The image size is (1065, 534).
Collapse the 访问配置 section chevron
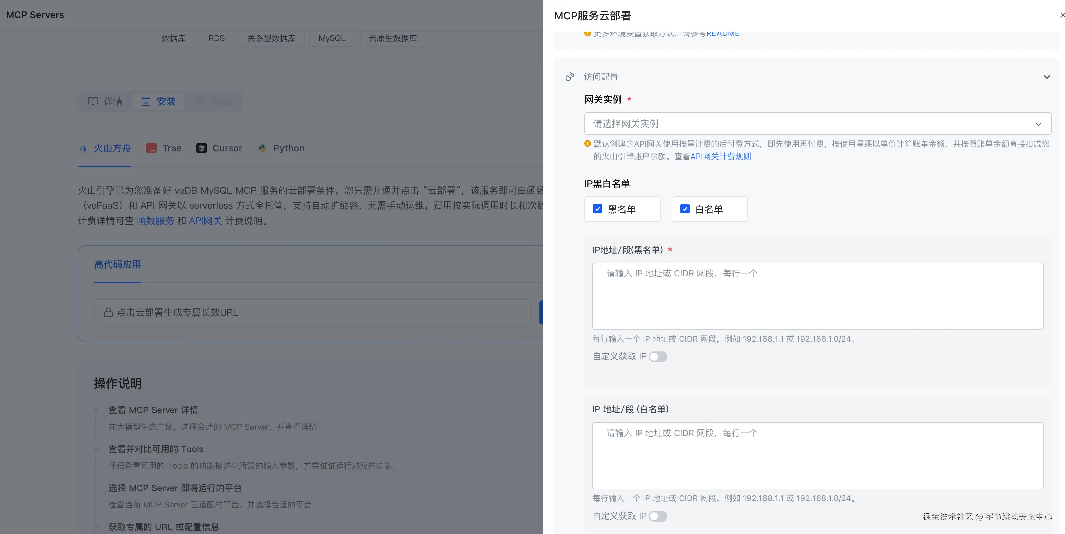click(1047, 77)
